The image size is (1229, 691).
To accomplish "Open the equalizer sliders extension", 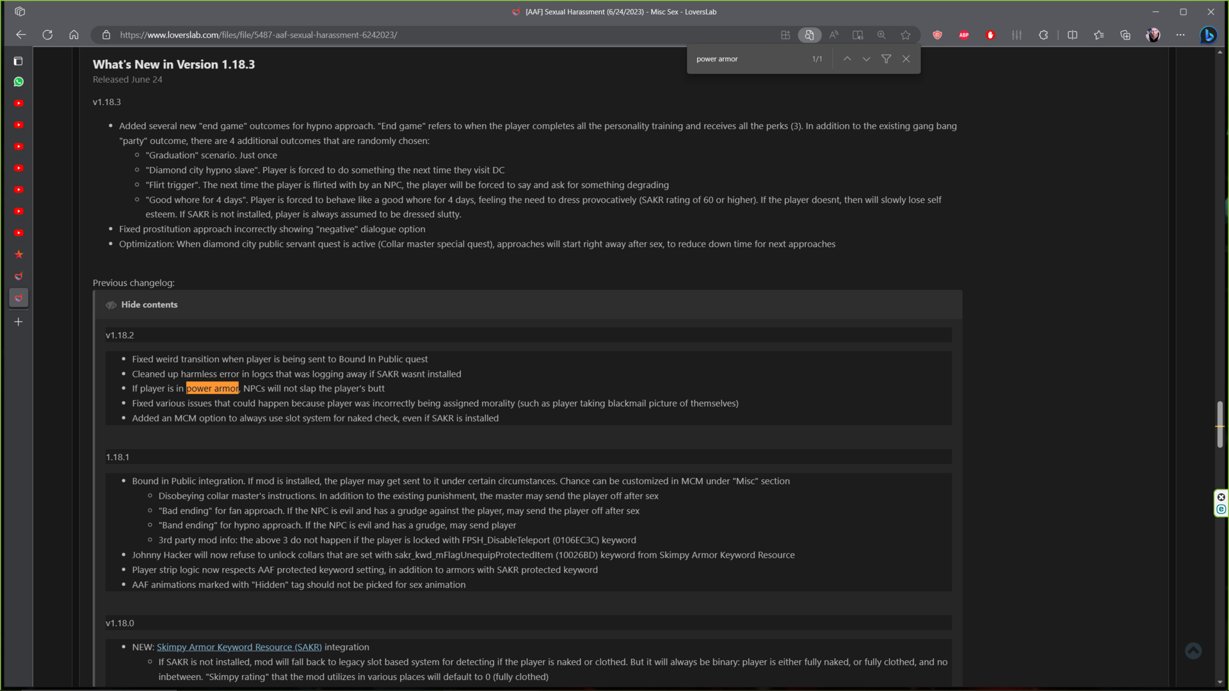I will coord(1016,35).
